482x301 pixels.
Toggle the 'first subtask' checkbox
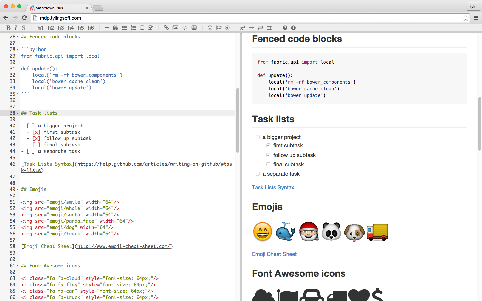coord(268,145)
